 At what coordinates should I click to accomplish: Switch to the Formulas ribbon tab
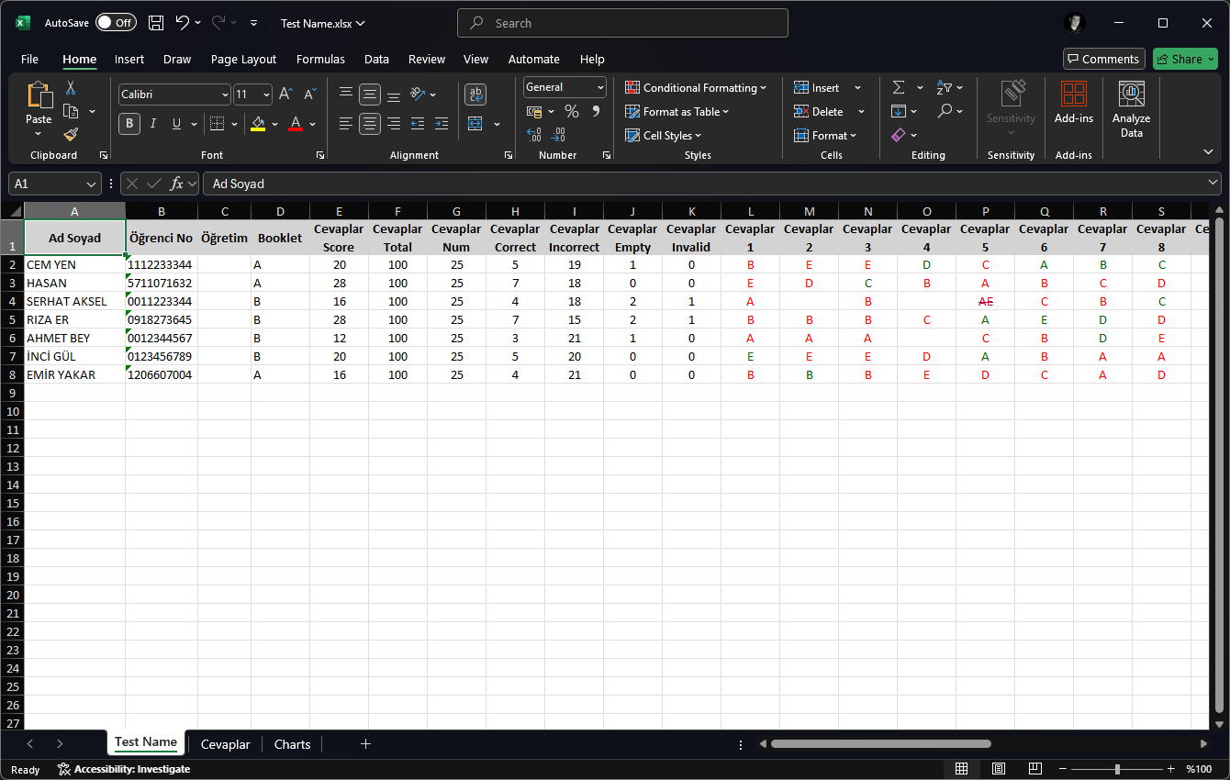click(x=320, y=59)
